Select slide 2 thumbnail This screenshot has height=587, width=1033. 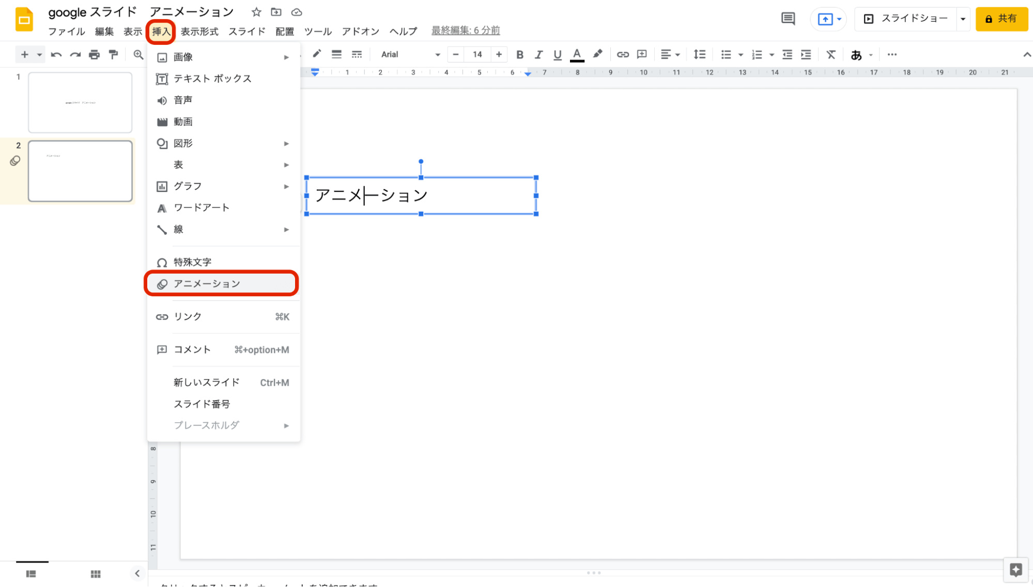pyautogui.click(x=80, y=171)
